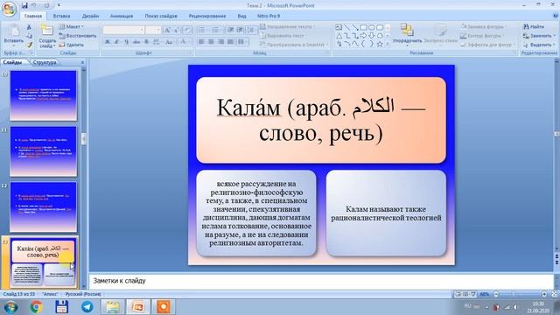Switch to Структура outline pane tab

(45, 62)
